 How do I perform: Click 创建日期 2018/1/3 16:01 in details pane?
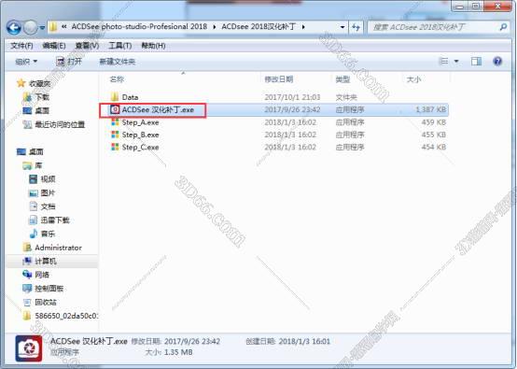click(x=287, y=341)
